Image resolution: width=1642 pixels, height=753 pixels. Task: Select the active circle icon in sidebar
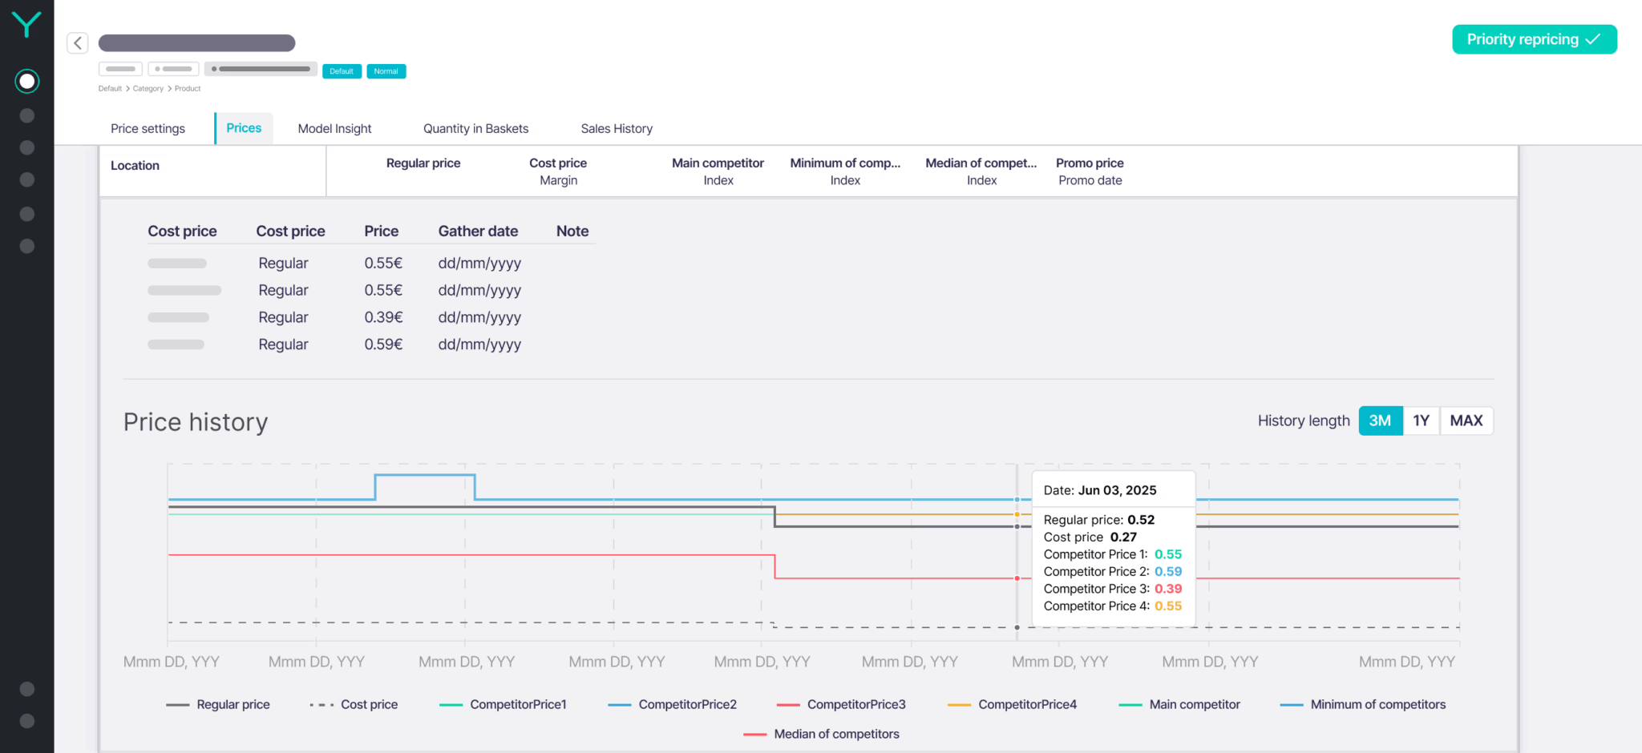[27, 81]
